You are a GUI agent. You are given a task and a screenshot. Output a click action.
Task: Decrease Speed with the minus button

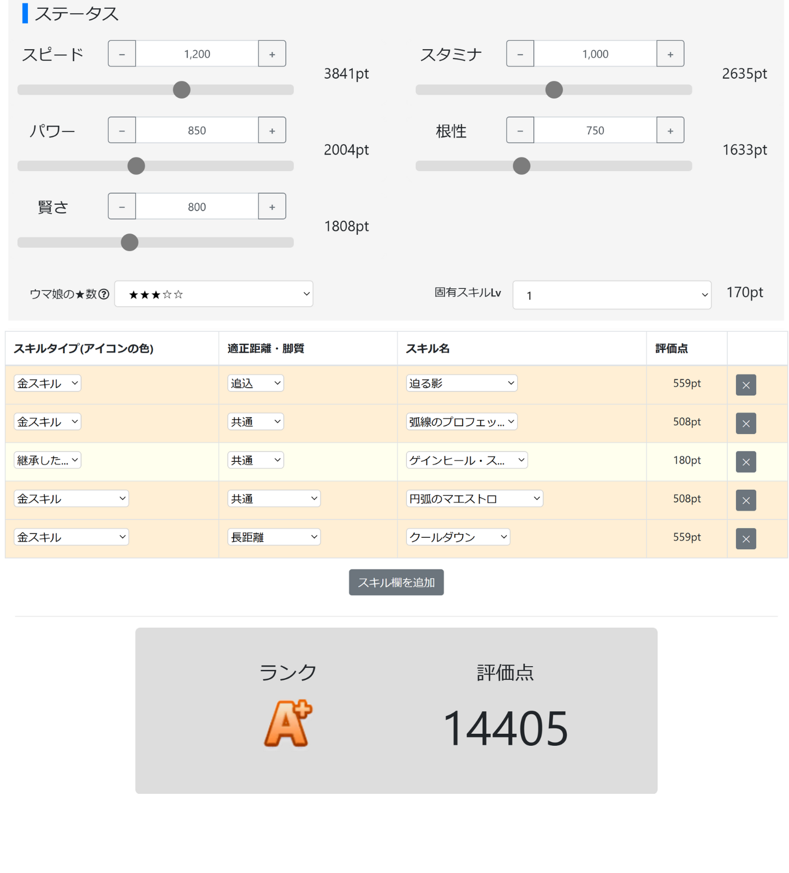pyautogui.click(x=122, y=54)
